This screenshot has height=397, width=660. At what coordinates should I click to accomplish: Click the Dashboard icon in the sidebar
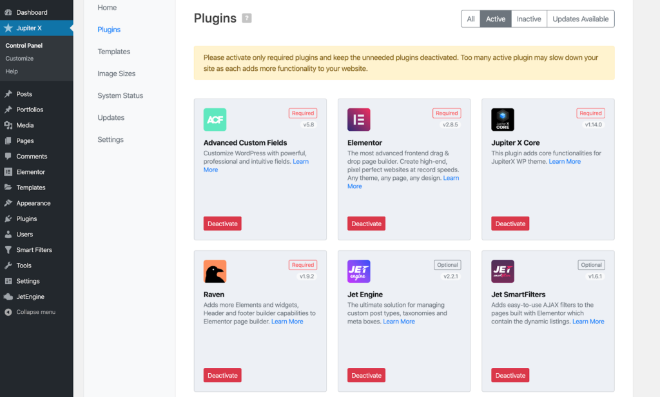(8, 12)
